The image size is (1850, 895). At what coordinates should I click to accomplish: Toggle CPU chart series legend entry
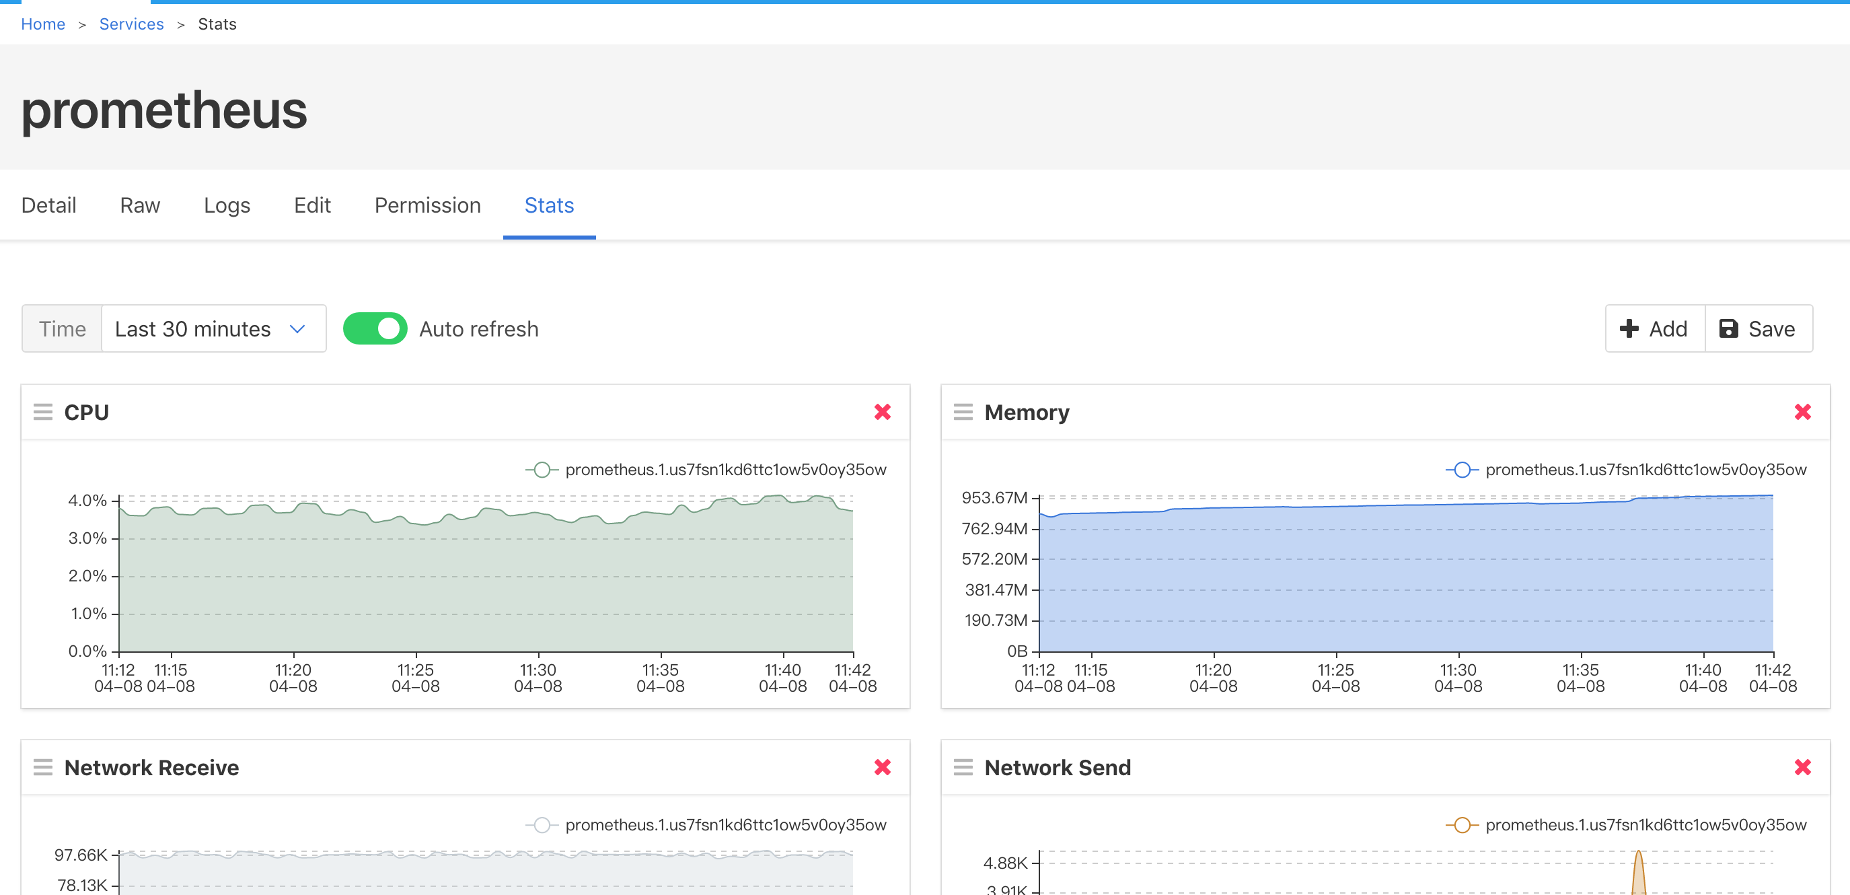tap(706, 470)
